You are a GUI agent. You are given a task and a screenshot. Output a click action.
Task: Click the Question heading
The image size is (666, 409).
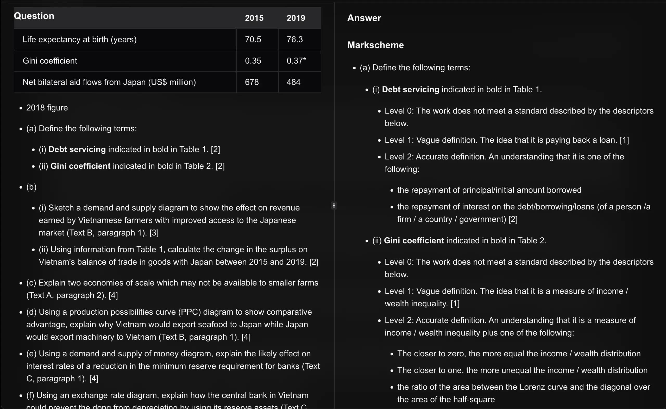click(34, 16)
